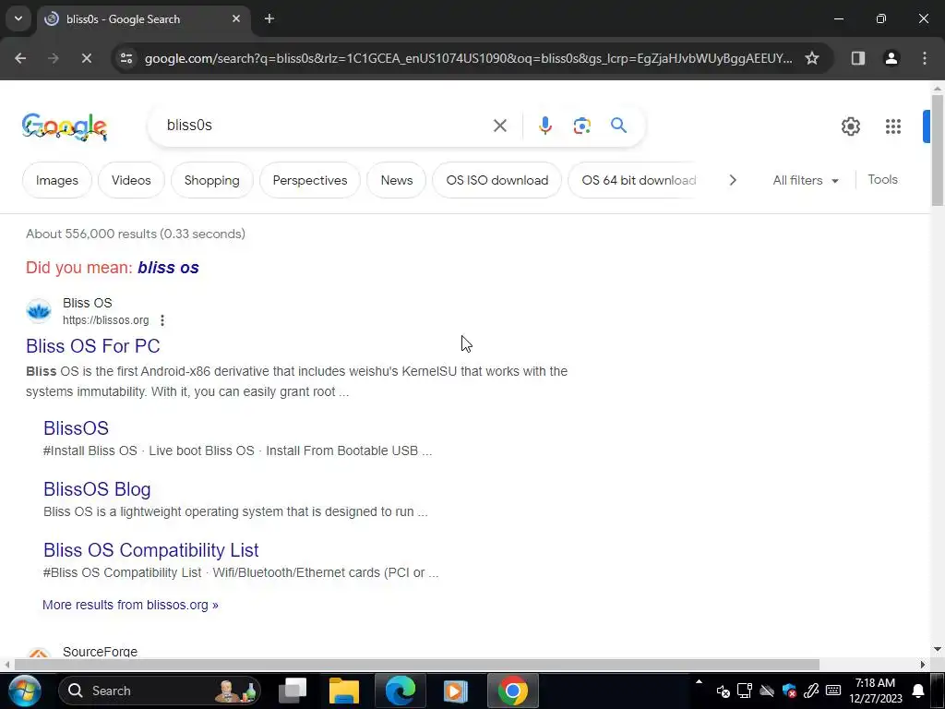Open File Explorer from taskbar

[344, 691]
